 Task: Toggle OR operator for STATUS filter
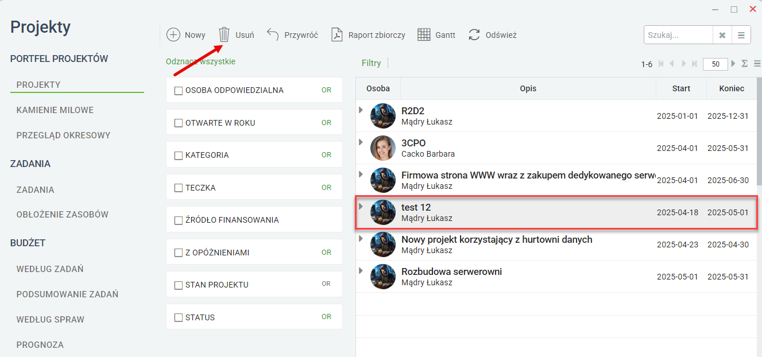[x=326, y=317]
